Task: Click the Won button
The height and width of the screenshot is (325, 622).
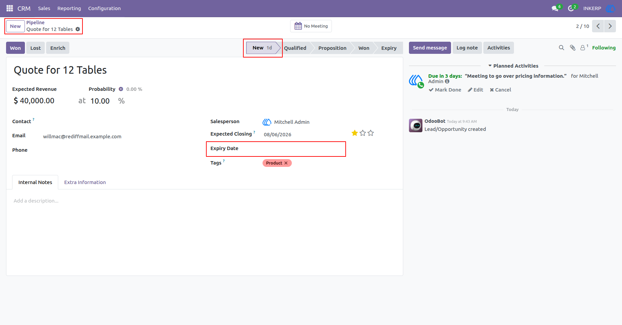Action: point(15,48)
